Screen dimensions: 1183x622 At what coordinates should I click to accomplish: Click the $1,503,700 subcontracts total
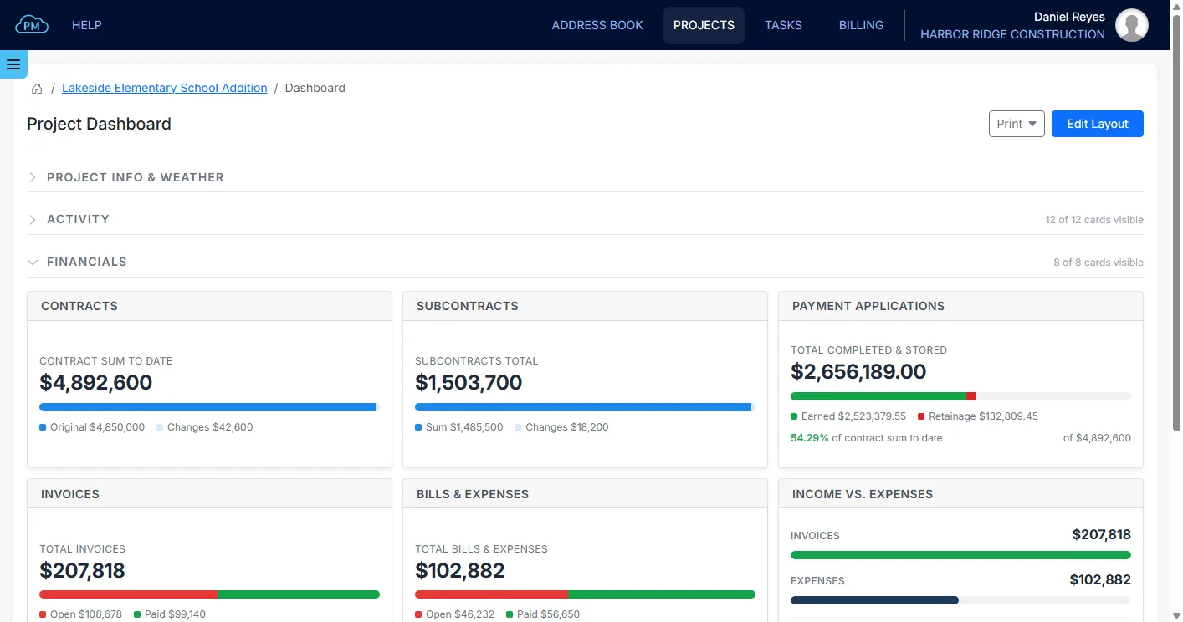[x=469, y=383]
